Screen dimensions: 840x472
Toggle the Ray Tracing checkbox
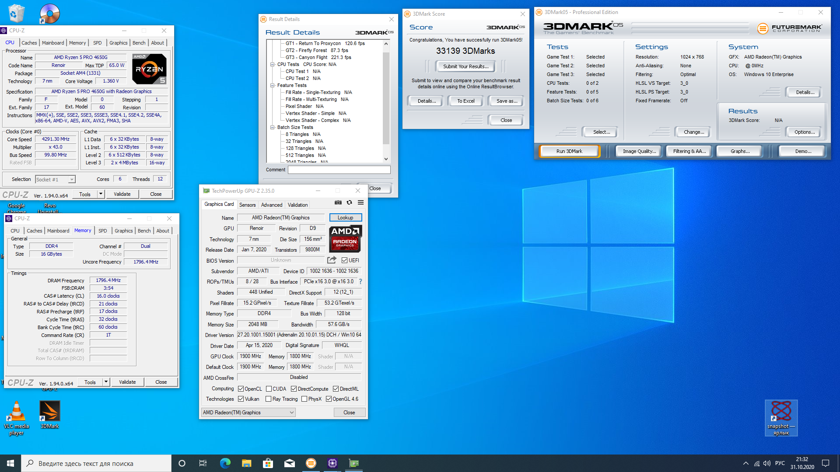pos(268,399)
